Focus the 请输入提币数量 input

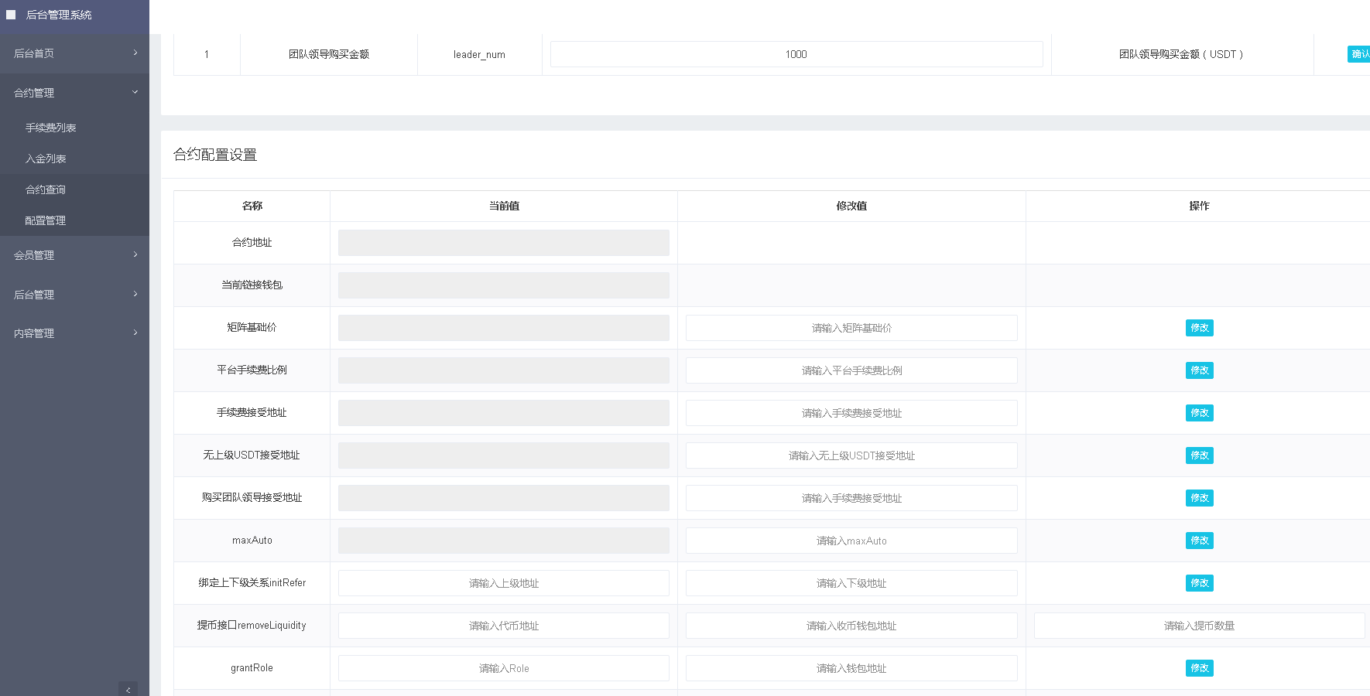1199,626
